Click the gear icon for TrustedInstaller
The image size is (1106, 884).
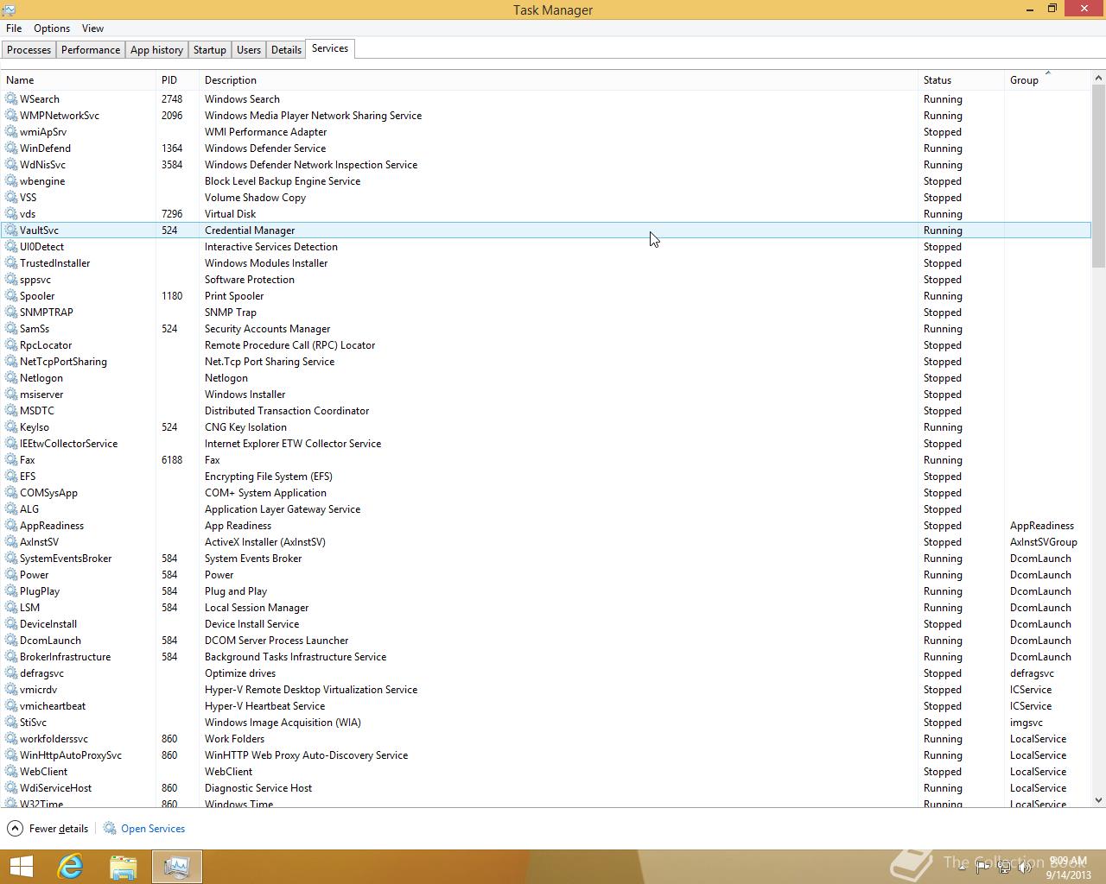pos(11,263)
